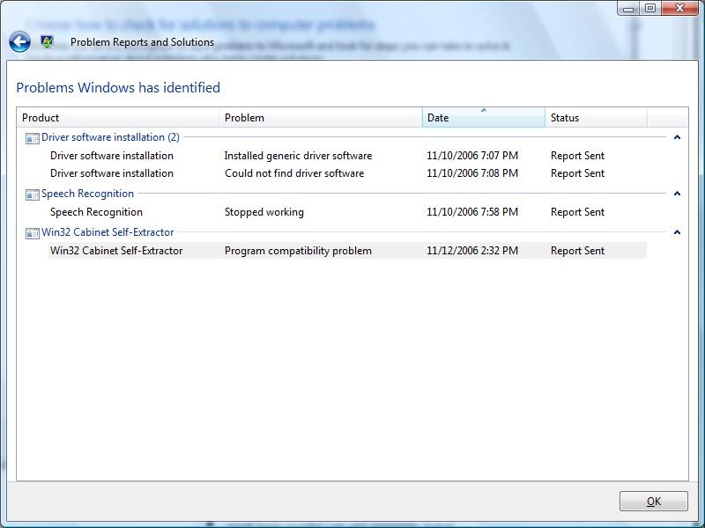
Task: Click Report Sent for Win32 Cabinet Self-Extractor
Action: tap(577, 251)
